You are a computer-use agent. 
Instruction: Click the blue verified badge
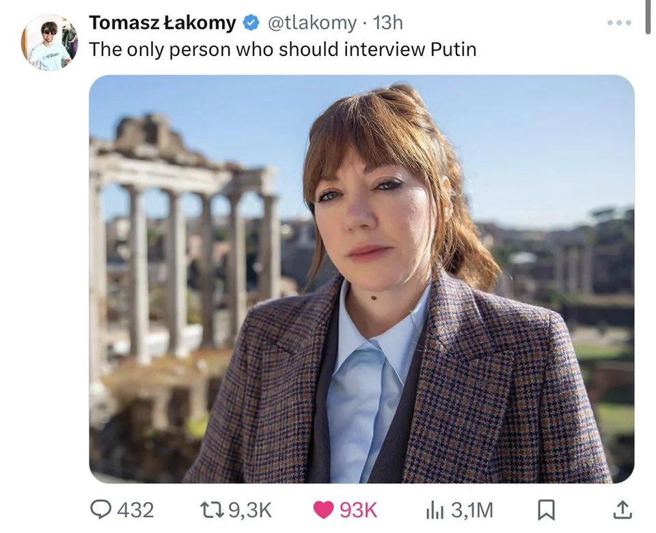coord(250,22)
